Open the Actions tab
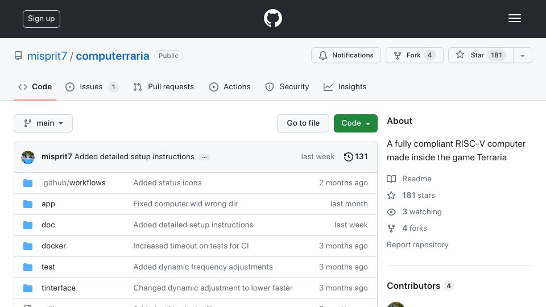The height and width of the screenshot is (307, 546). click(230, 86)
